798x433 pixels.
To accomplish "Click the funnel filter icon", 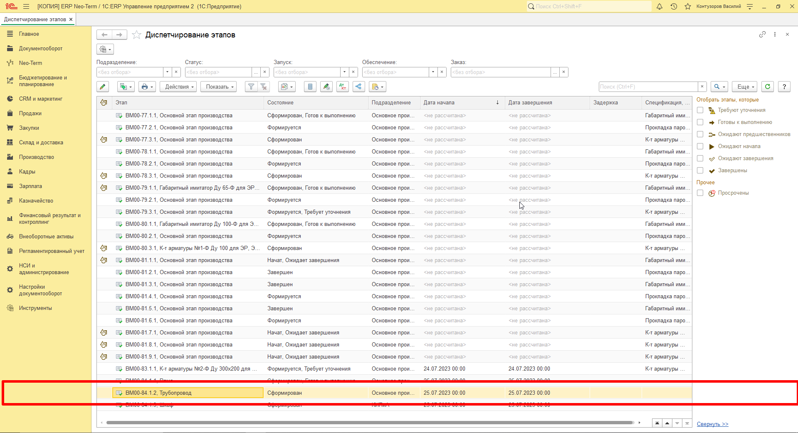I will [251, 87].
